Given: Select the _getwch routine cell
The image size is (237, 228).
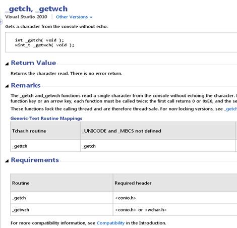Looking at the screenshot, I should [x=62, y=210].
